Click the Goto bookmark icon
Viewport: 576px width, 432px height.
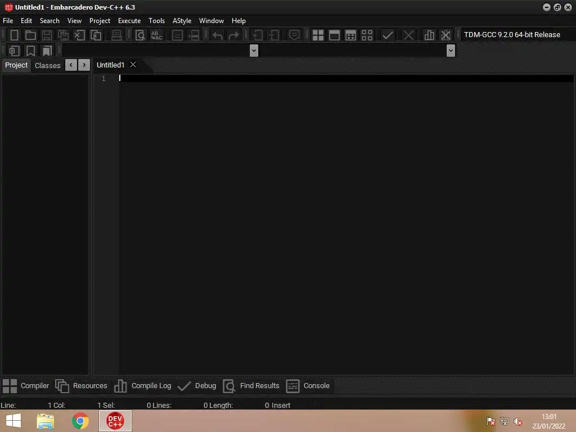click(47, 51)
